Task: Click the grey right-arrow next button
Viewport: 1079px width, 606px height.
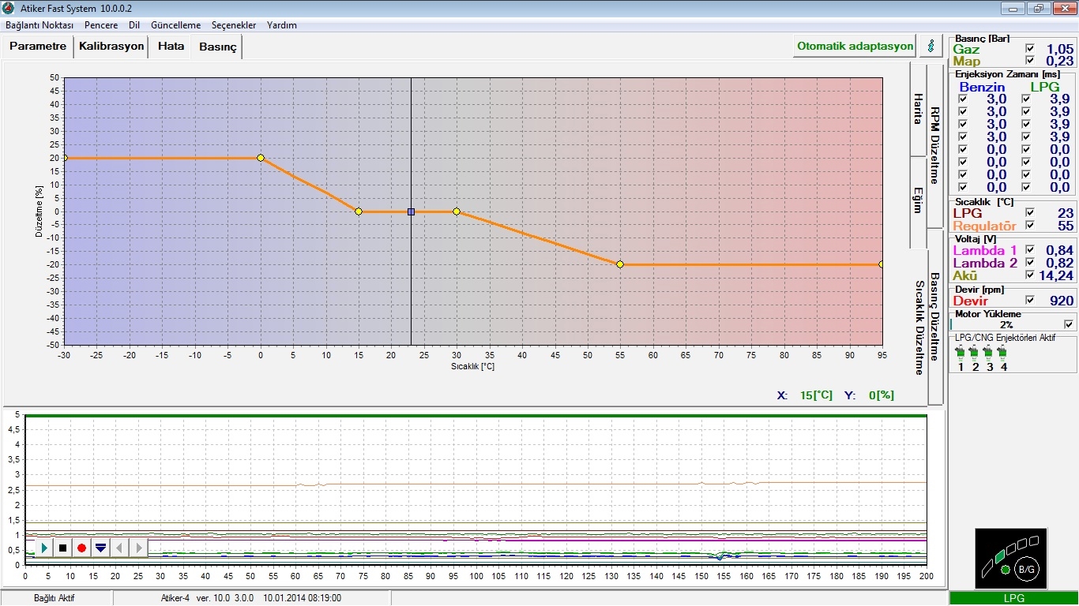Action: [x=138, y=548]
